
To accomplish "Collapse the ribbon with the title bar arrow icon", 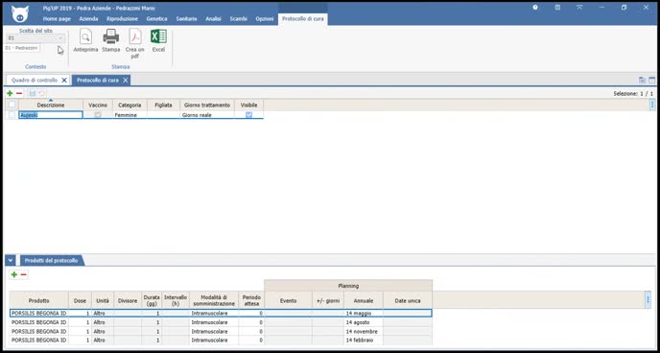I will click(x=579, y=8).
